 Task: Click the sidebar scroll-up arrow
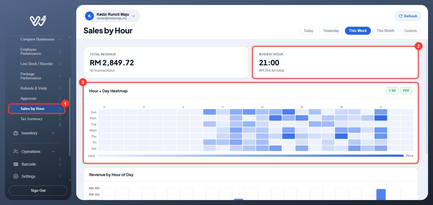[70, 37]
